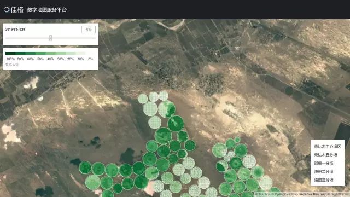The image size is (350, 197).
Task: Select 柴达木中心场区 in the region list
Action: tap(328, 147)
